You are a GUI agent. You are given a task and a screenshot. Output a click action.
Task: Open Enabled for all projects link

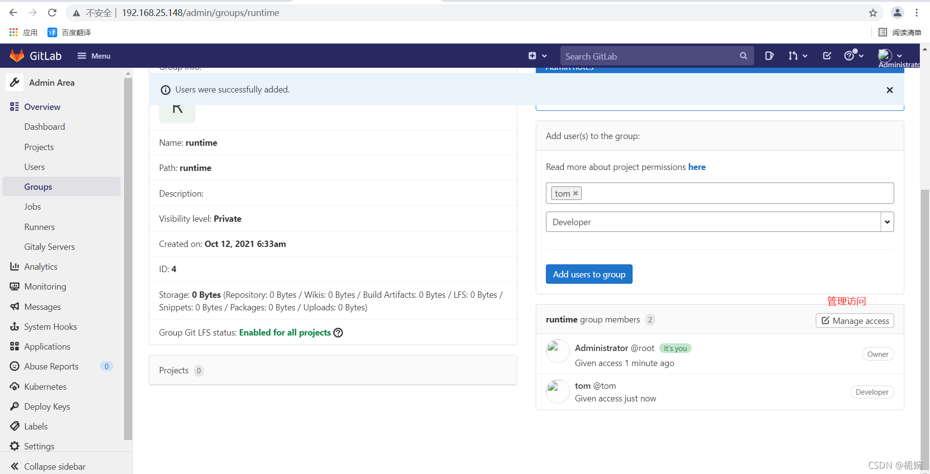285,333
